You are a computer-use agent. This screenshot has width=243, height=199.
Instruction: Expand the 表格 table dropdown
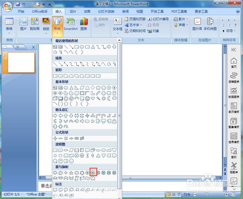[9, 33]
